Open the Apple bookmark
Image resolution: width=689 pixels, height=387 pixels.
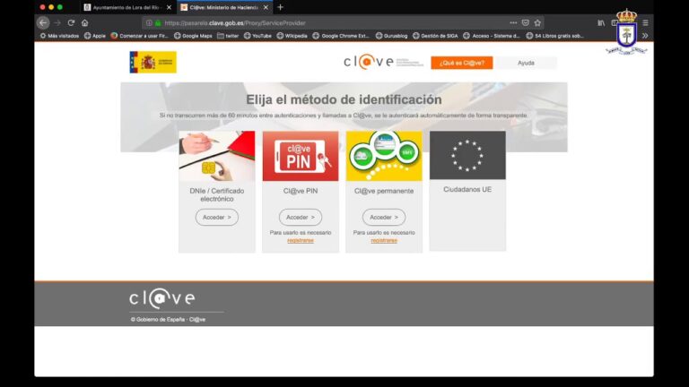point(95,36)
